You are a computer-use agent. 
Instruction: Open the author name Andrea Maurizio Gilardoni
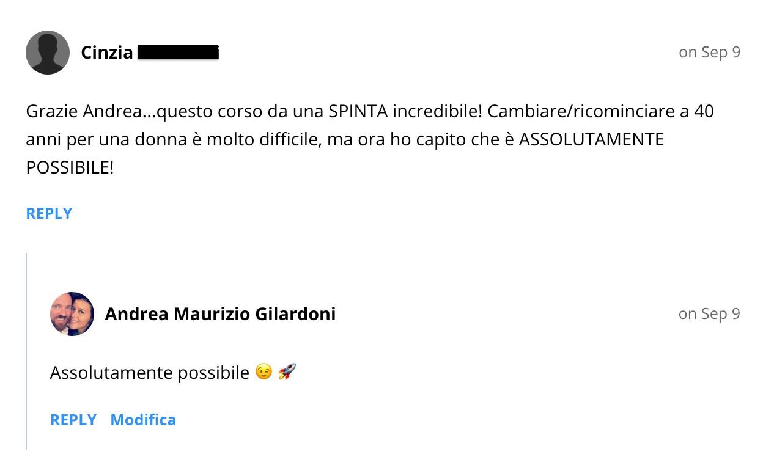point(220,314)
